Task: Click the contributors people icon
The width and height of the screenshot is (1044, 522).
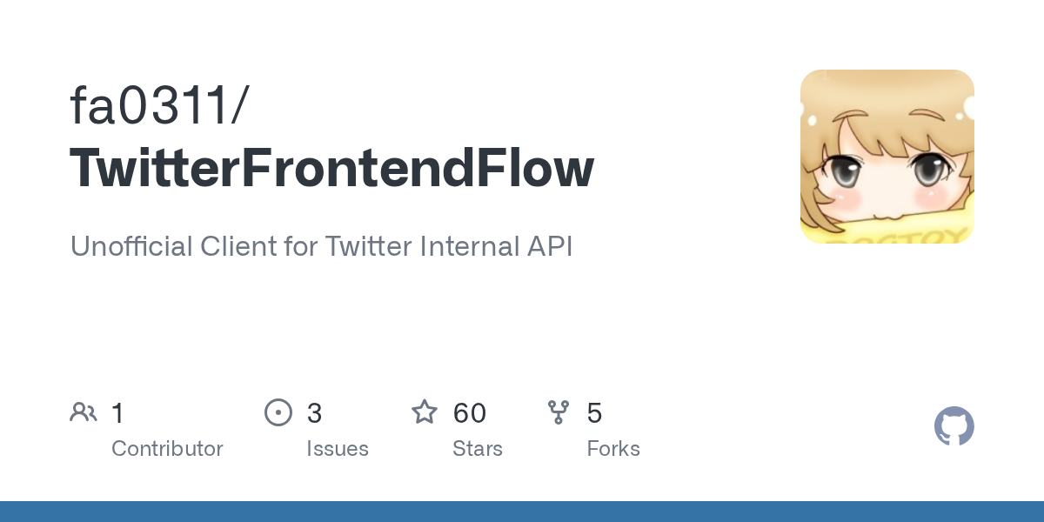Action: (84, 412)
